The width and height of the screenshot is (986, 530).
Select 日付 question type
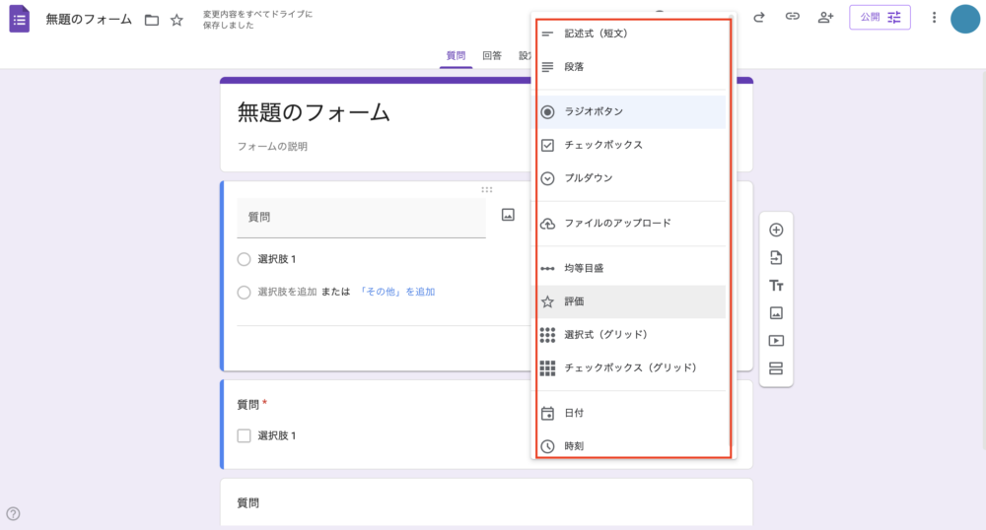point(631,413)
